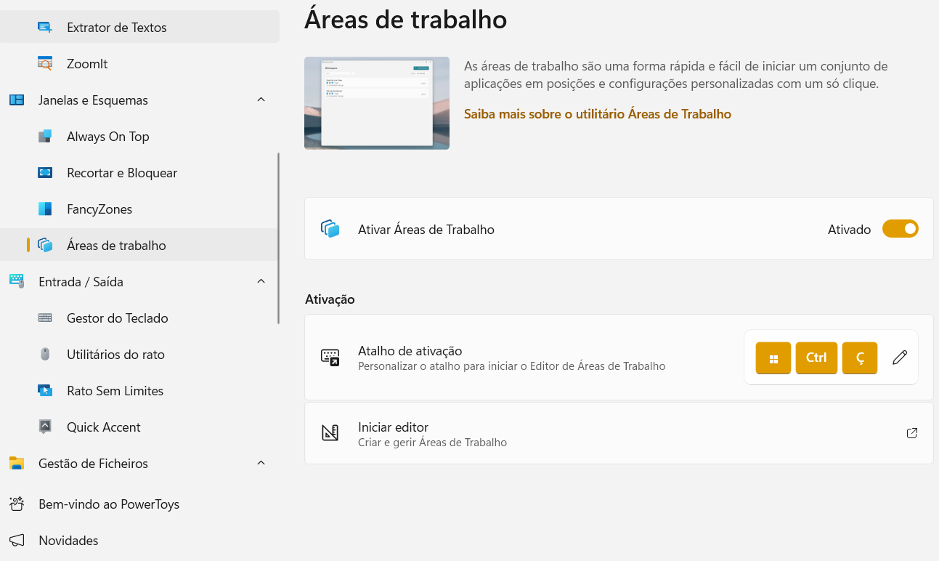The width and height of the screenshot is (939, 561).
Task: Click the FancyZones icon
Action: tap(45, 209)
